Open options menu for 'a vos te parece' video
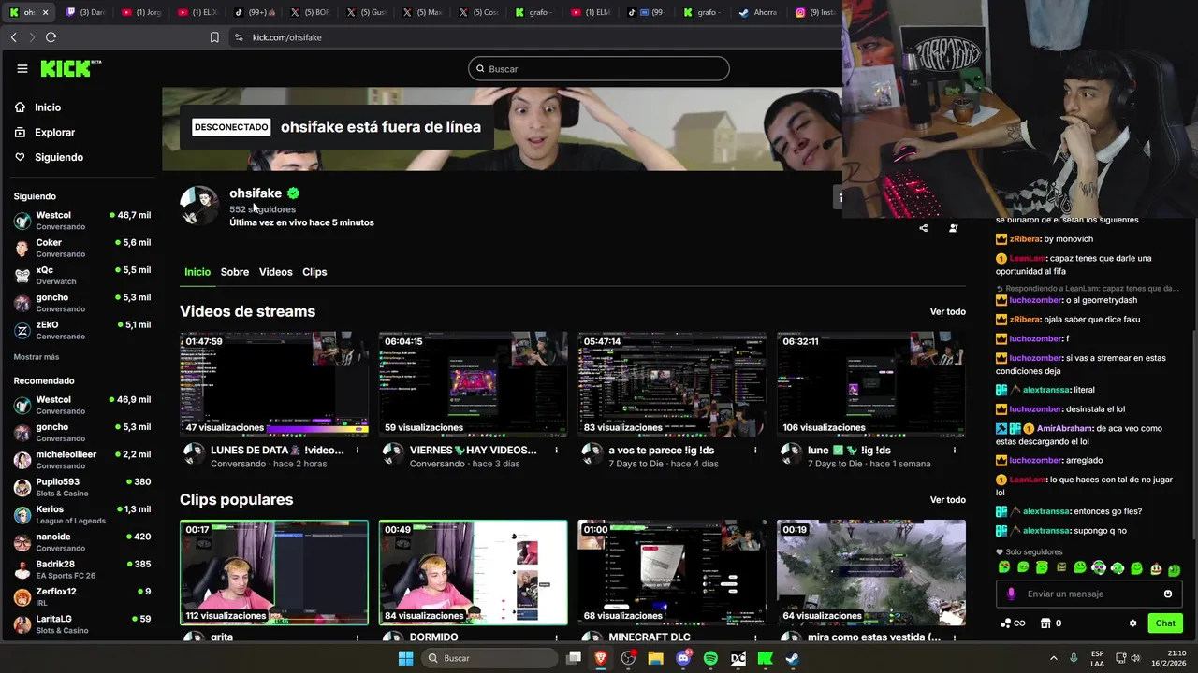Screen dimensions: 1198x673 tap(755, 451)
